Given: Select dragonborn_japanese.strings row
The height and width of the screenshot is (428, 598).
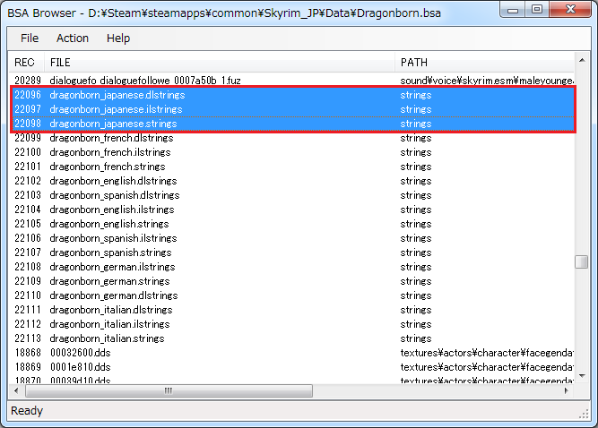Looking at the screenshot, I should point(291,124).
